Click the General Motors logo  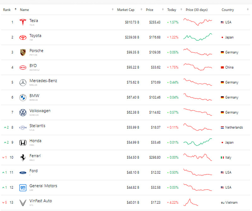point(23,187)
